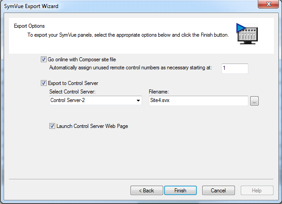282x204 pixels.
Task: Click the export instructions text in the white banner
Action: [x=128, y=35]
